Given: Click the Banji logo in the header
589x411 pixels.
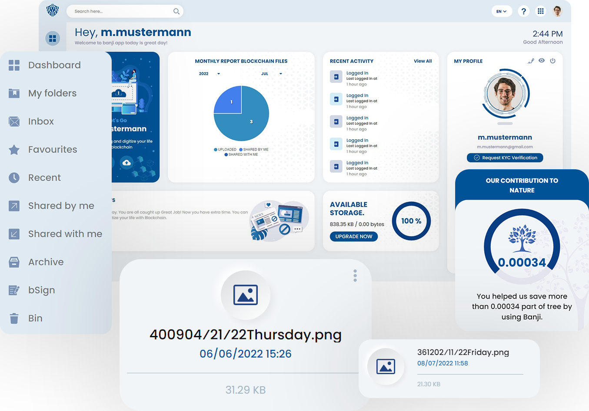Looking at the screenshot, I should [53, 10].
